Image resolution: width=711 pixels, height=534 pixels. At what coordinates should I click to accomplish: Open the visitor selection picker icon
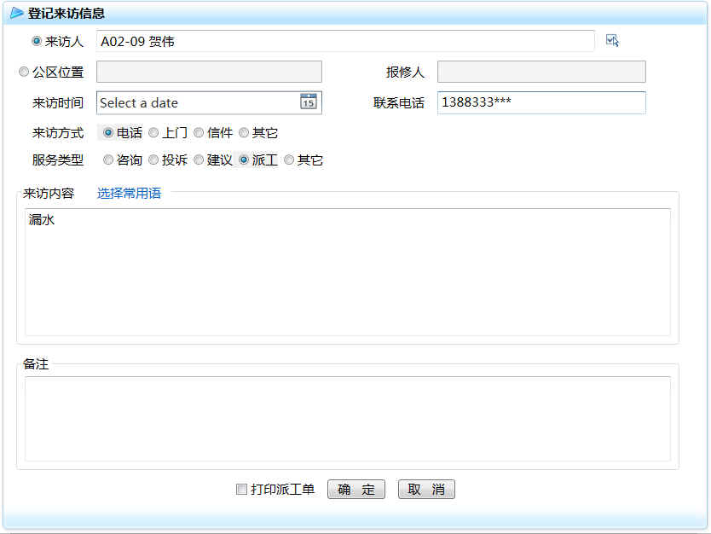click(x=612, y=41)
